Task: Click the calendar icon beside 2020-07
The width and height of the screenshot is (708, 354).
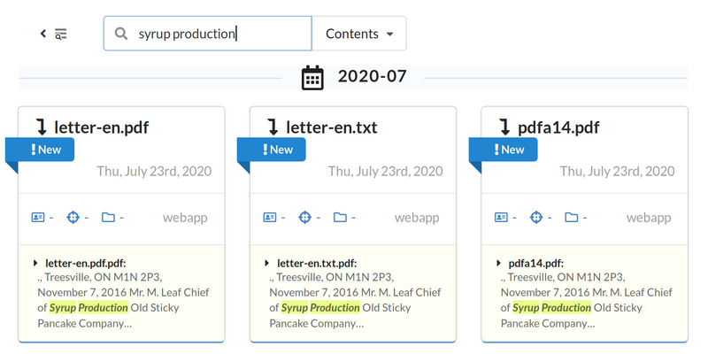Action: pos(312,77)
